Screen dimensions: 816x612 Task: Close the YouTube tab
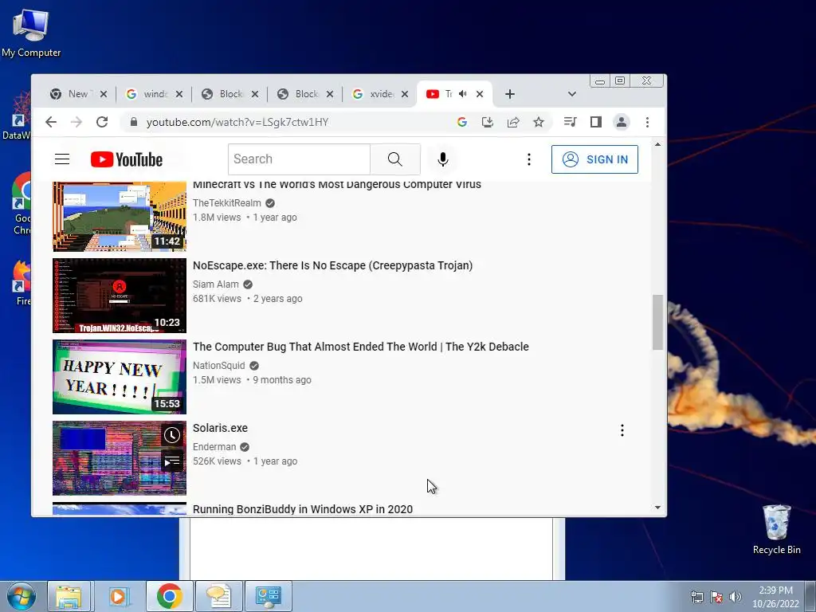click(480, 94)
